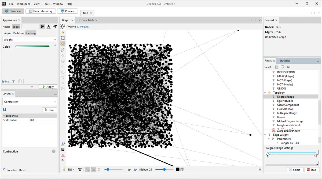Toggle show node labels bold T button
Image resolution: width=322 pixels, height=179 pixels.
(80, 169)
